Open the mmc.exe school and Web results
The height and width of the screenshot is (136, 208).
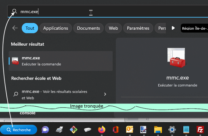[60, 94]
